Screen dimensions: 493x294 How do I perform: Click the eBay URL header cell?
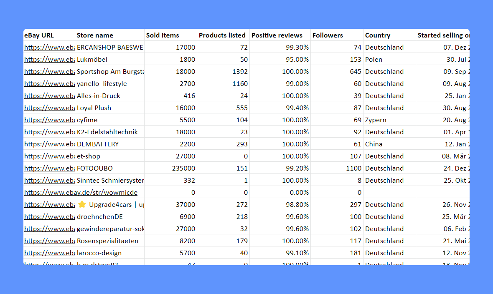39,35
